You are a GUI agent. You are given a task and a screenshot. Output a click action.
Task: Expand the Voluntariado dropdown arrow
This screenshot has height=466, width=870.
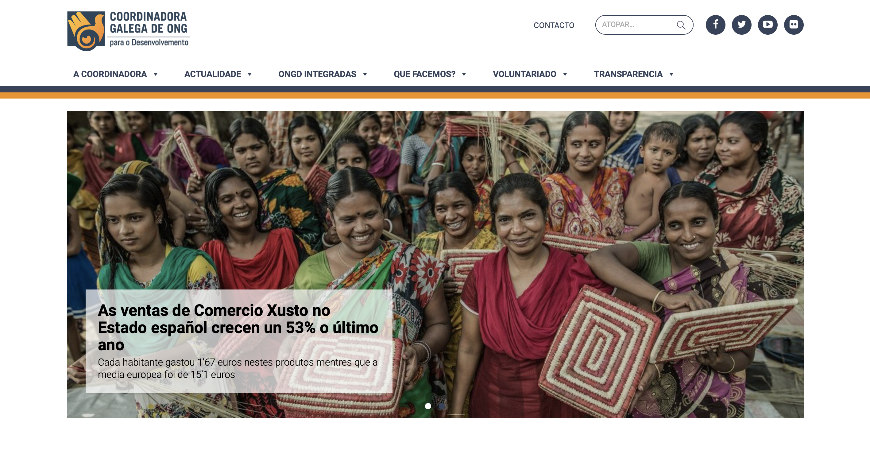565,74
